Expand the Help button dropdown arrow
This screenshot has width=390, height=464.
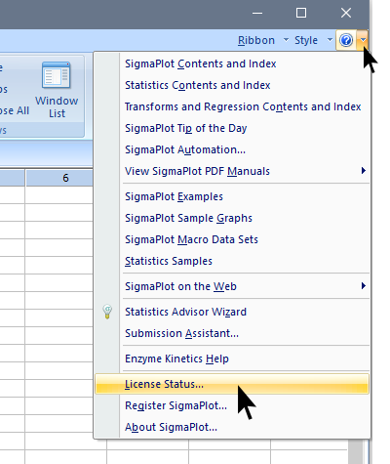pyautogui.click(x=363, y=40)
